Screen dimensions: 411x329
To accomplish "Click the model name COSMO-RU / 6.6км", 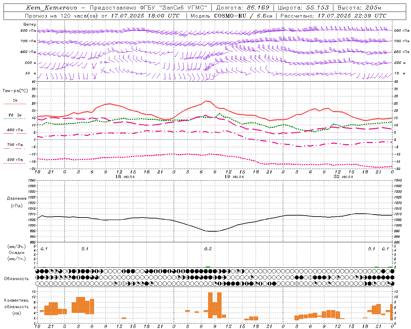I will [x=243, y=16].
